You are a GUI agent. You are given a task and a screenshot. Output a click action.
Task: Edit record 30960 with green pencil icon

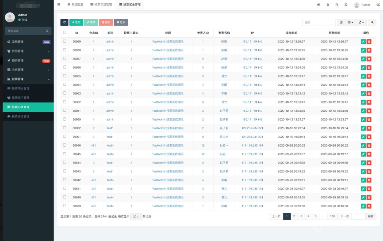363,119
